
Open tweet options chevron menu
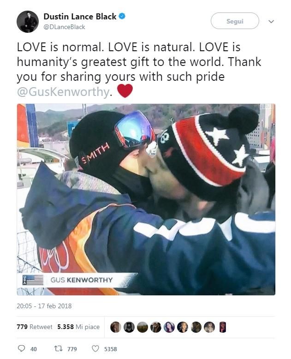tap(271, 22)
